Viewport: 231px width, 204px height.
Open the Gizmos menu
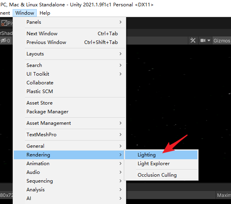coord(222,40)
